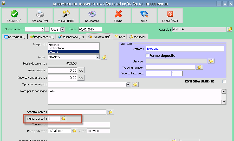Click folder icon beside Tracking number

coord(199,67)
